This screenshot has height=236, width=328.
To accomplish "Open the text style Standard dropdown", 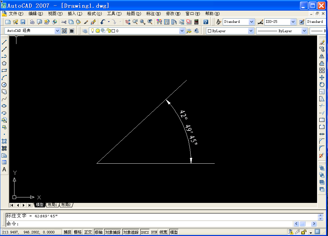I will click(x=251, y=22).
